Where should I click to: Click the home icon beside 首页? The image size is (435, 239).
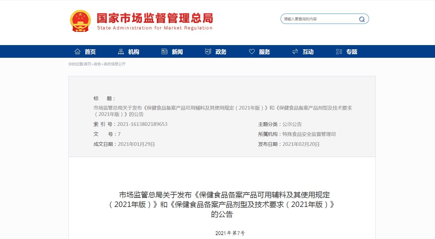coord(77,51)
